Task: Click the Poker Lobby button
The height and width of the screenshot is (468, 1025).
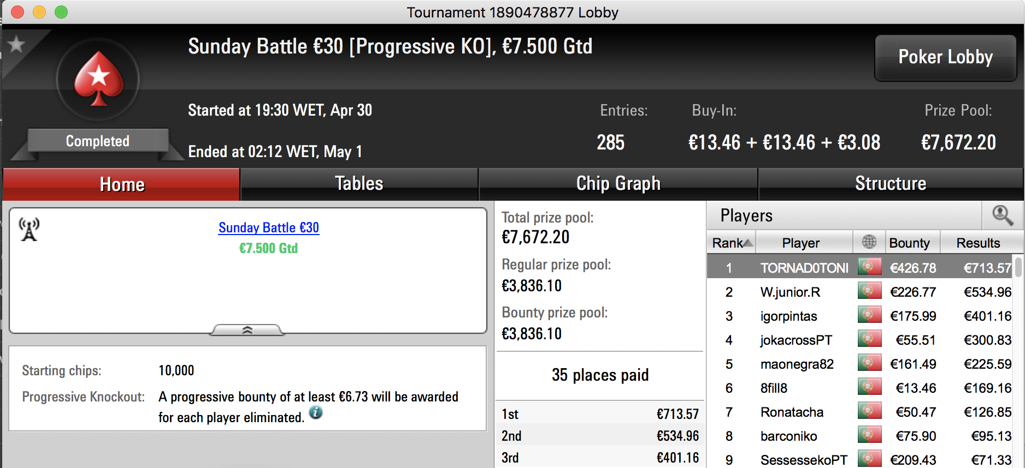Action: tap(945, 57)
